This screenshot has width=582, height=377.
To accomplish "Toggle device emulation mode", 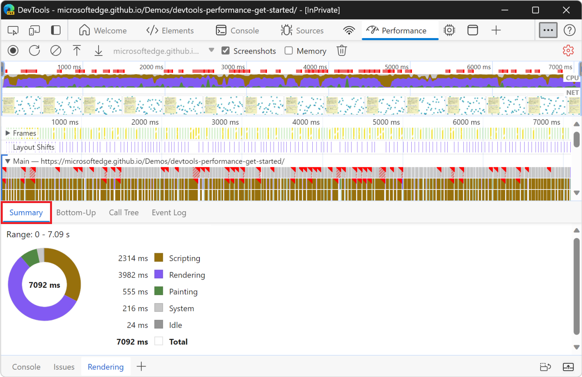I will tap(34, 30).
